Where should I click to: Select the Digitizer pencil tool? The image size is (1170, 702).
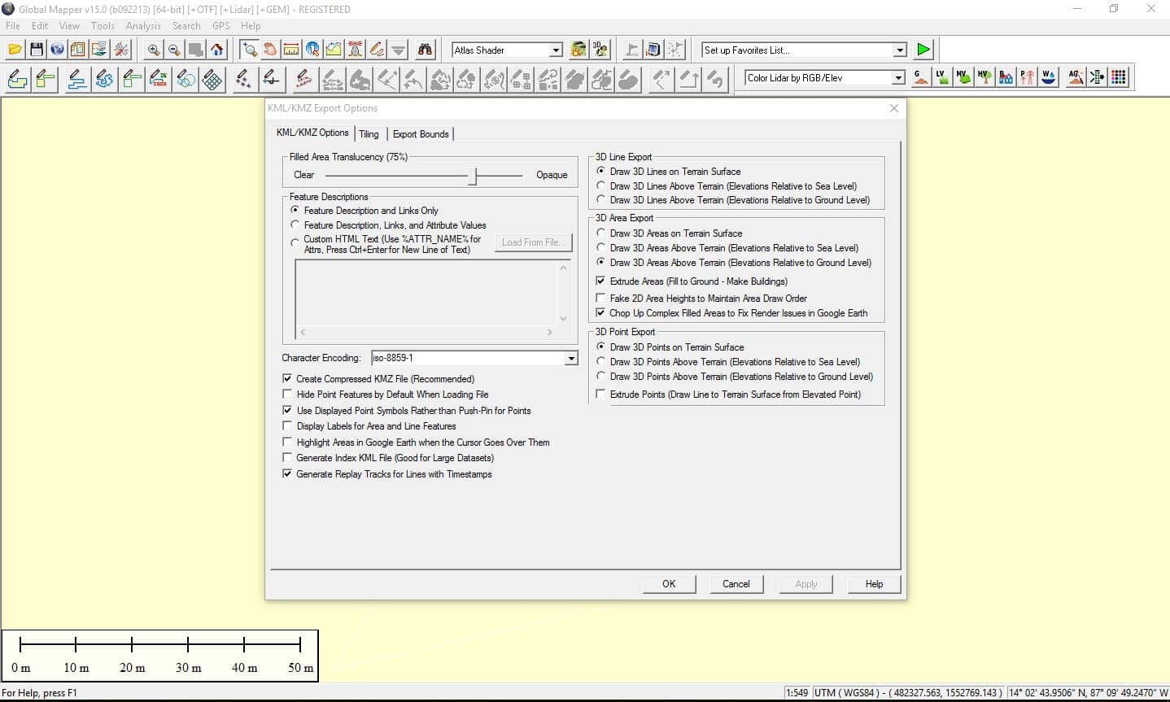pyautogui.click(x=376, y=50)
